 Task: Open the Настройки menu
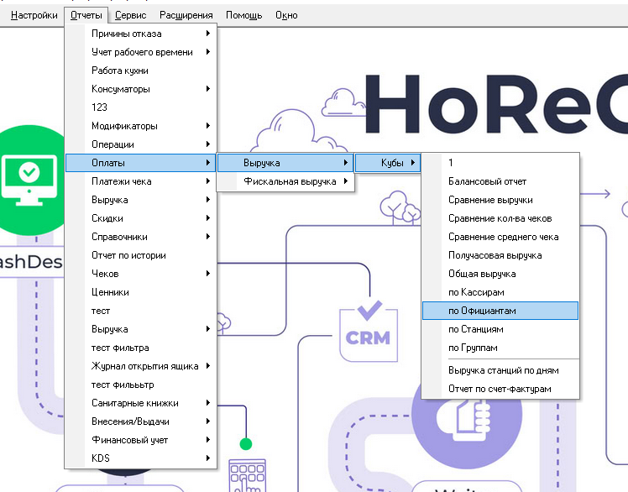click(34, 15)
